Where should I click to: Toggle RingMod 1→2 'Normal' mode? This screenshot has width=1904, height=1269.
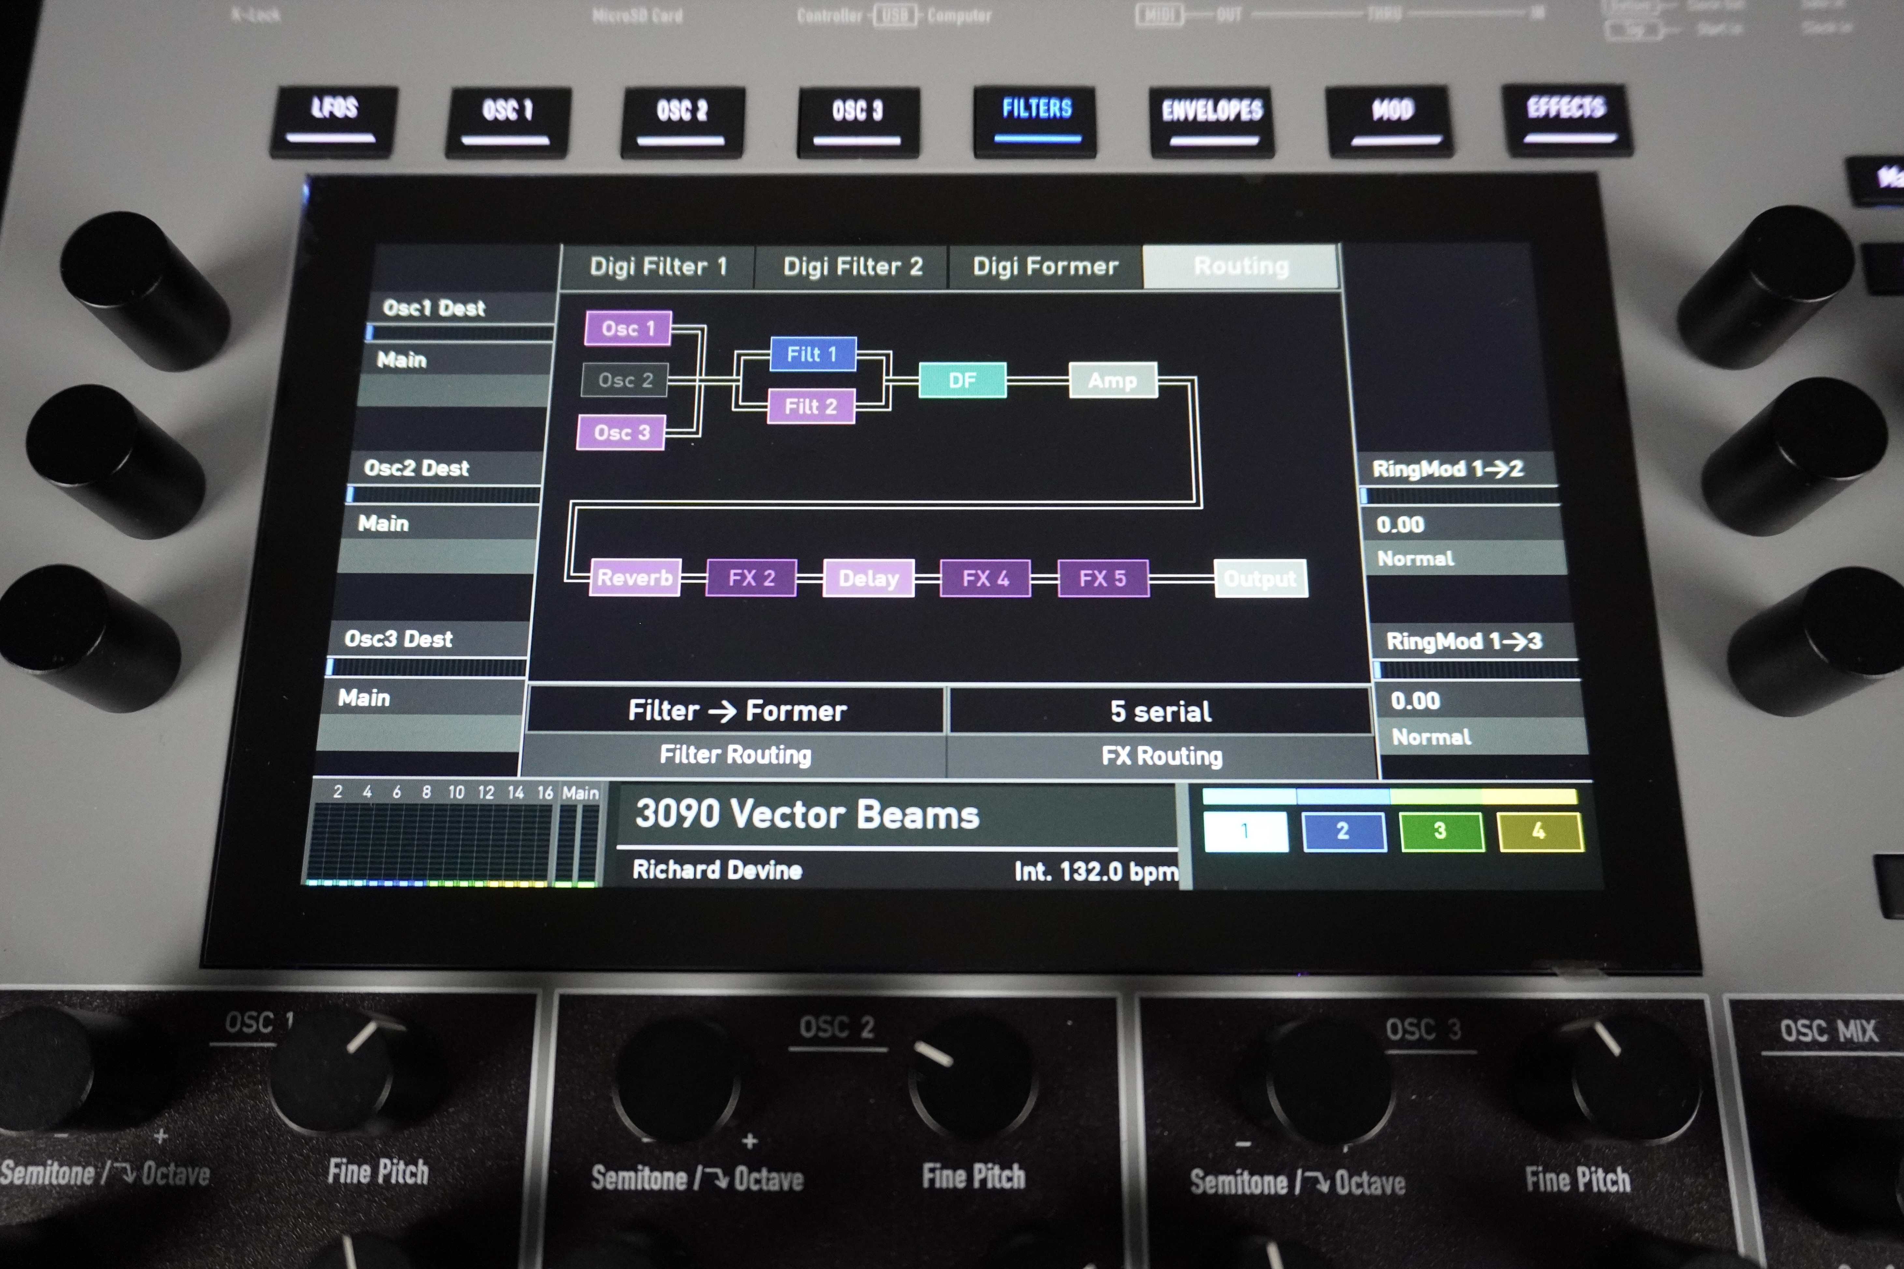click(1465, 558)
